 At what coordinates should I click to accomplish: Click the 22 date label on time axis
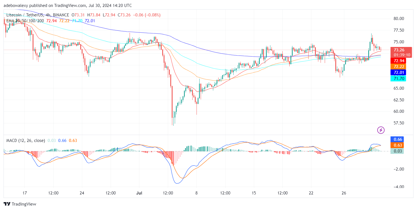(x=311, y=193)
